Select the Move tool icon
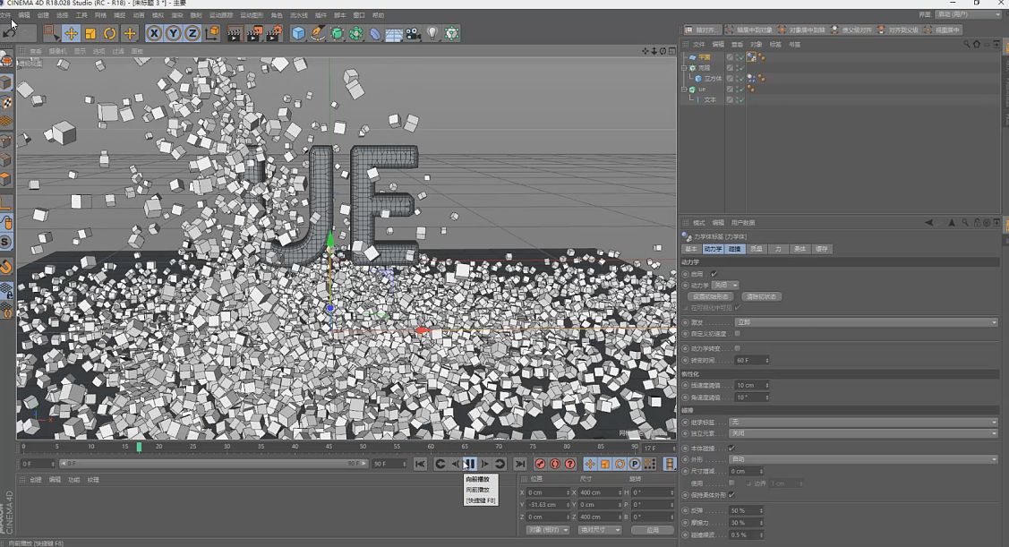Image resolution: width=1009 pixels, height=547 pixels. tap(72, 33)
